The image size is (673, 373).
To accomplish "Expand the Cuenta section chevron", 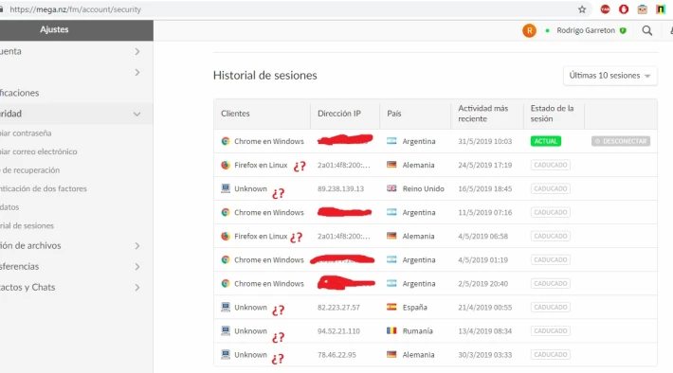I will 137,51.
